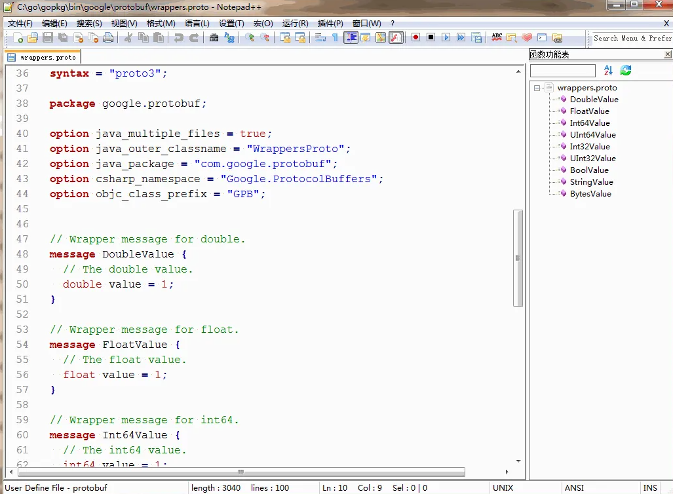The height and width of the screenshot is (494, 673).
Task: Open the 宏(O) menu
Action: coord(263,24)
